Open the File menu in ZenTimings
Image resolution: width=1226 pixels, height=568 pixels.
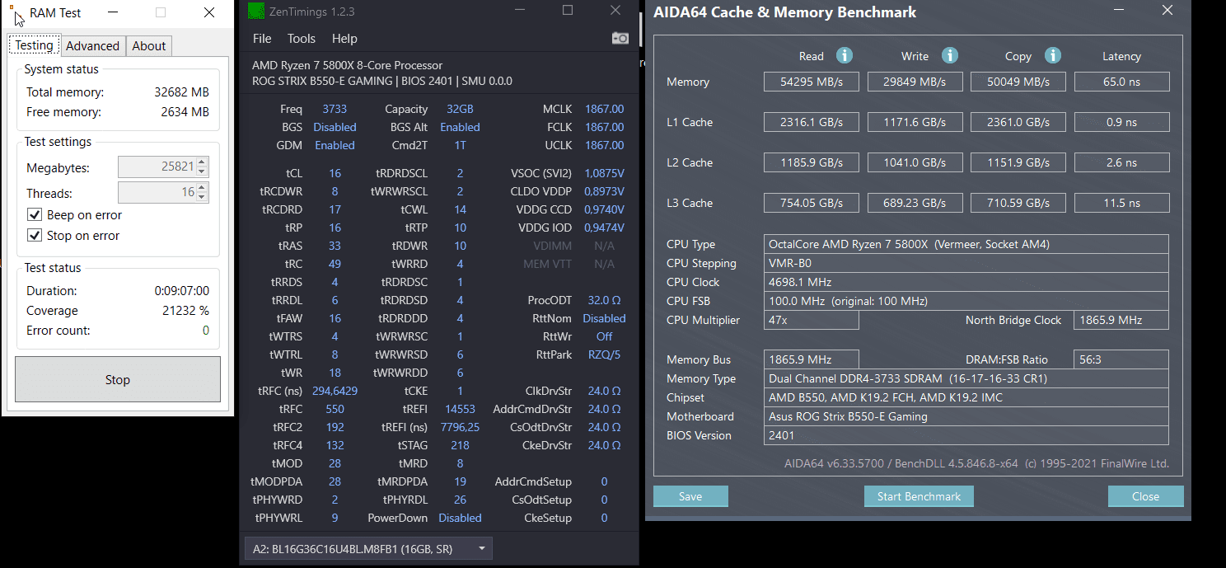tap(262, 39)
